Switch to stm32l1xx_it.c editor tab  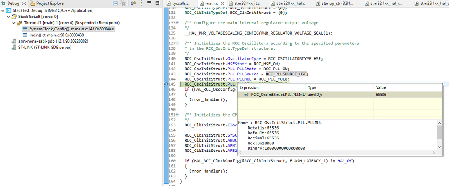coord(247,4)
